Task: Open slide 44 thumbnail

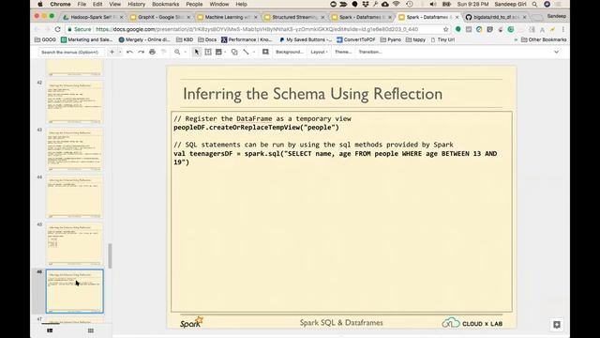Action: point(75,196)
